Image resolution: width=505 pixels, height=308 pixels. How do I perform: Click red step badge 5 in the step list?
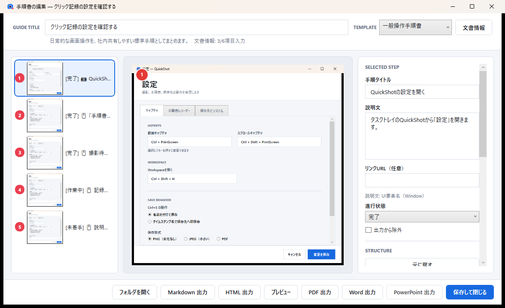[x=20, y=227]
